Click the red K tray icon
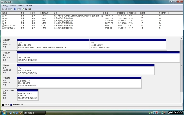184x115 pixels. [x=157, y=113]
